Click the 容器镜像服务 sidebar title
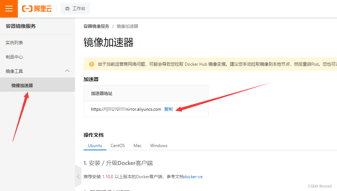This screenshot has width=337, height=191. [x=21, y=26]
